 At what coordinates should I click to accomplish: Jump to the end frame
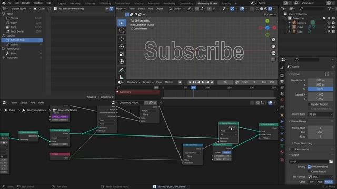[x=212, y=82]
